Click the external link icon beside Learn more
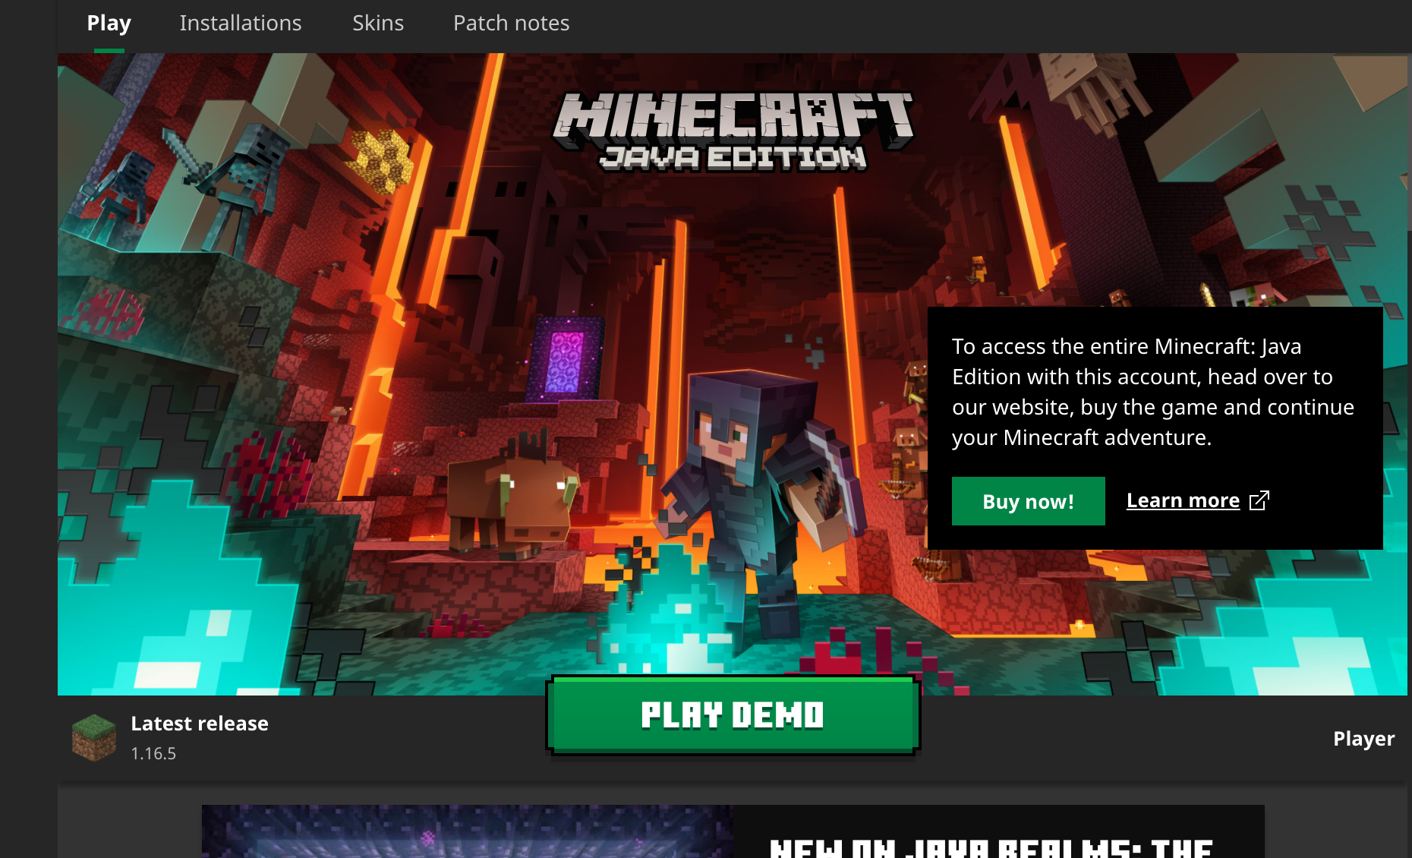The image size is (1412, 858). coord(1259,500)
